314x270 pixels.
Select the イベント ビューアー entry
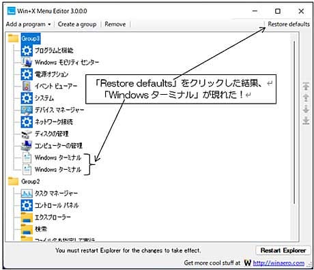(x=56, y=86)
